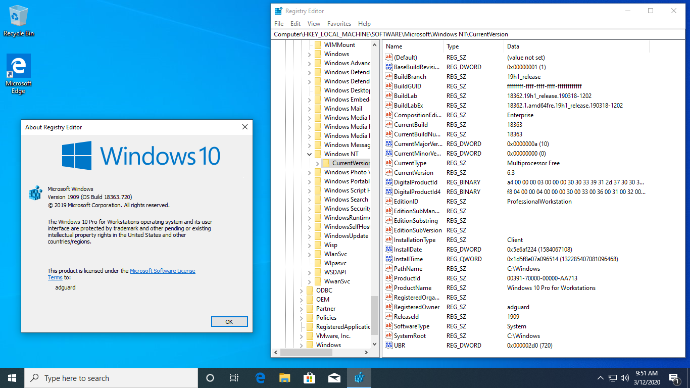This screenshot has height=388, width=690.
Task: Select the BaseBuildRevision DWORD icon
Action: (x=389, y=67)
